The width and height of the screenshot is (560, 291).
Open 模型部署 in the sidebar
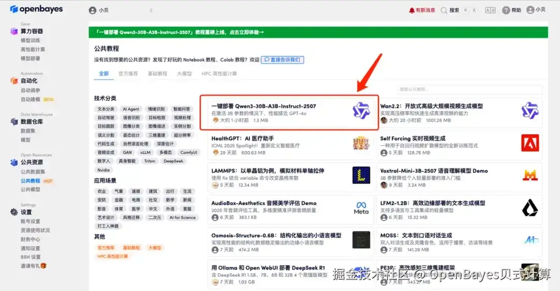coord(31,58)
